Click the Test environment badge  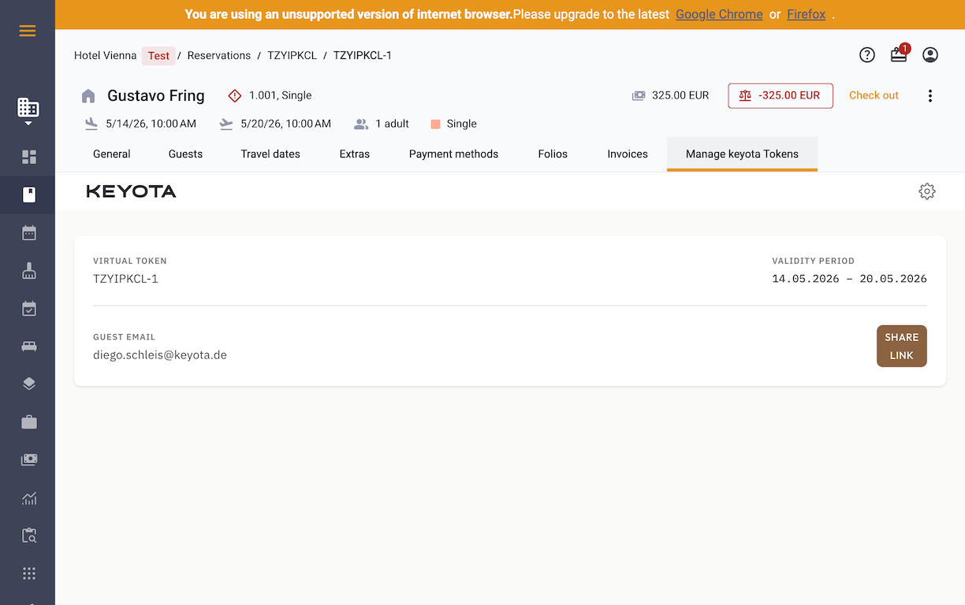[x=158, y=55]
